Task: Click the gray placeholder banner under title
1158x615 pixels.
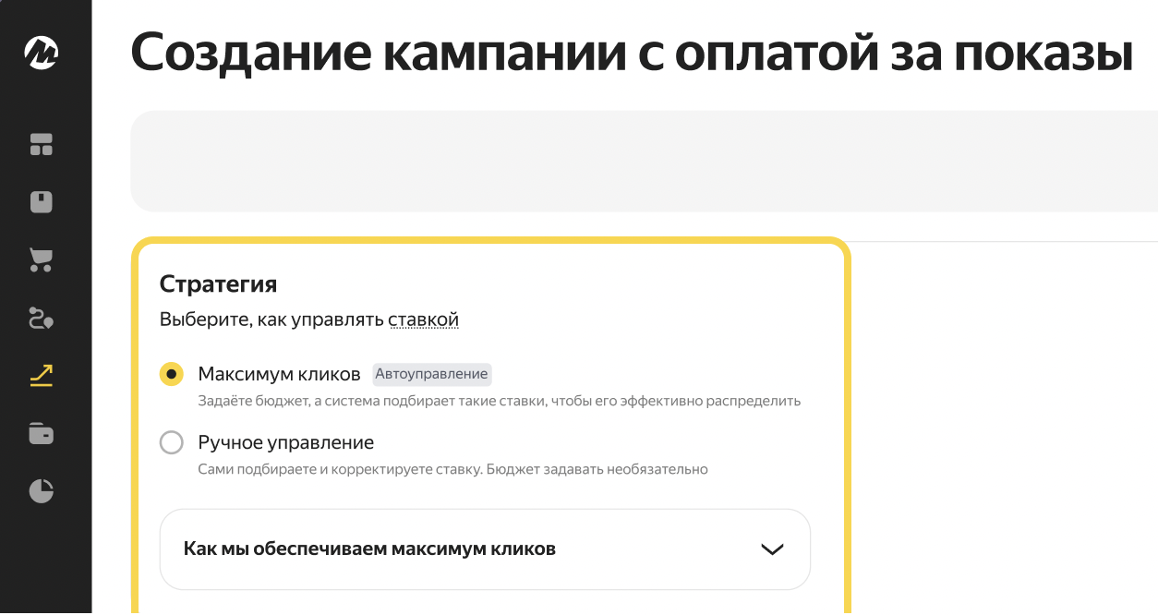Action: (x=644, y=162)
